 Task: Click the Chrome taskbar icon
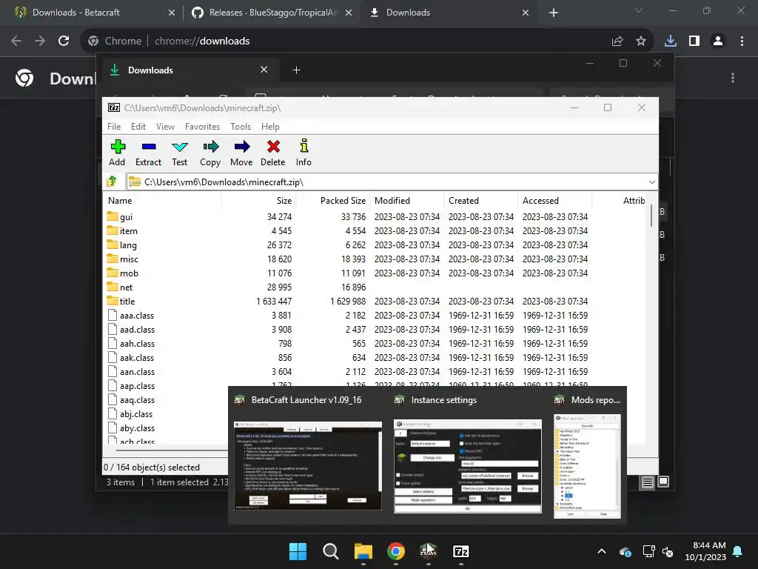(x=396, y=551)
